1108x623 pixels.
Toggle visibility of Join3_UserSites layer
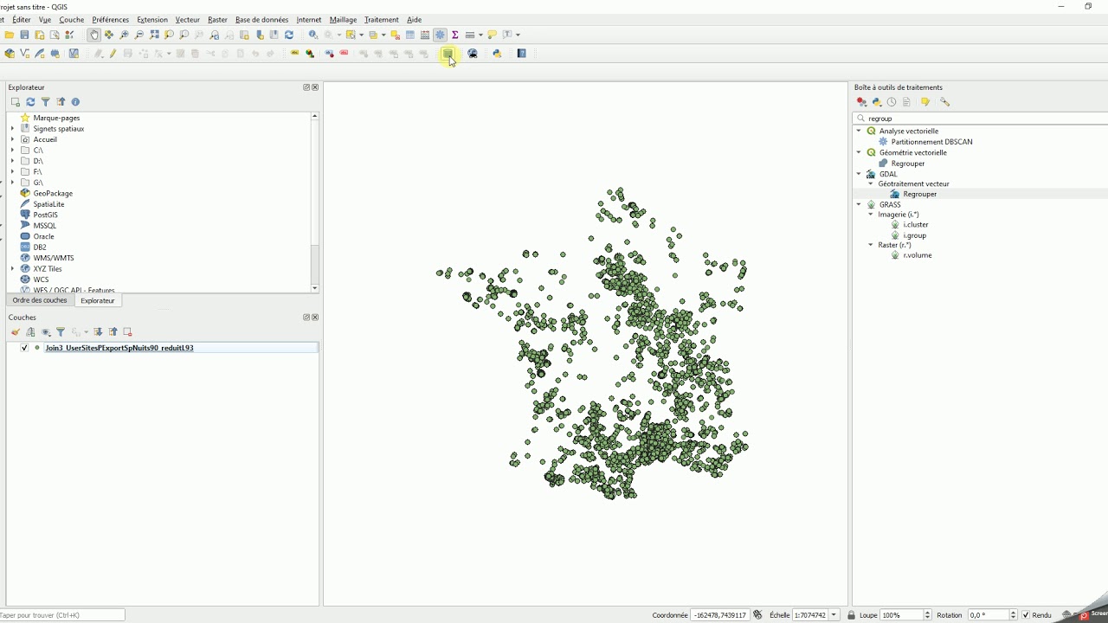[24, 348]
